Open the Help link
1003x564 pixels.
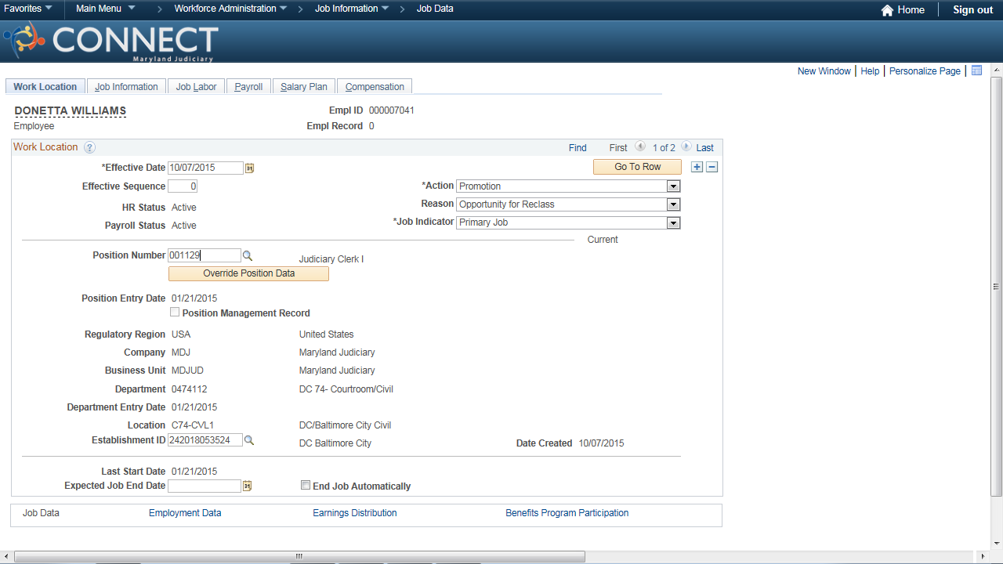(x=870, y=71)
